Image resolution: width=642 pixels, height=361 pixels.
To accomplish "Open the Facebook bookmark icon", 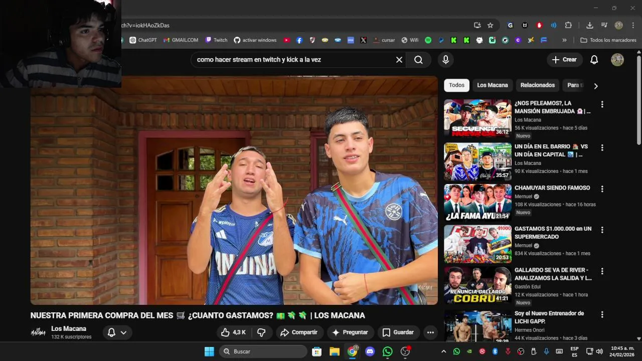I will point(299,40).
